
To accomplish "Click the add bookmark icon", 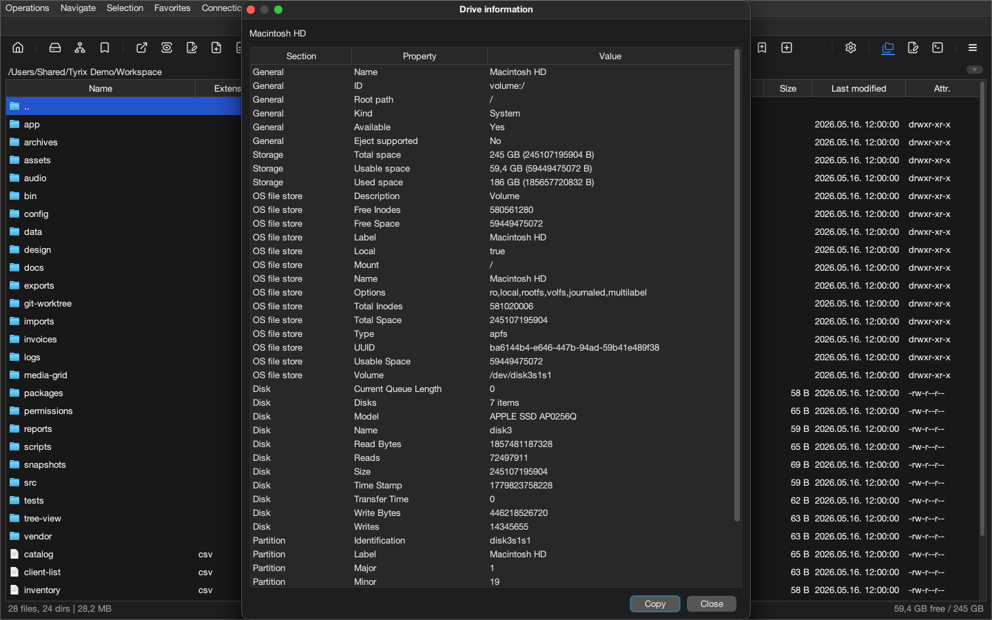I will 762,48.
